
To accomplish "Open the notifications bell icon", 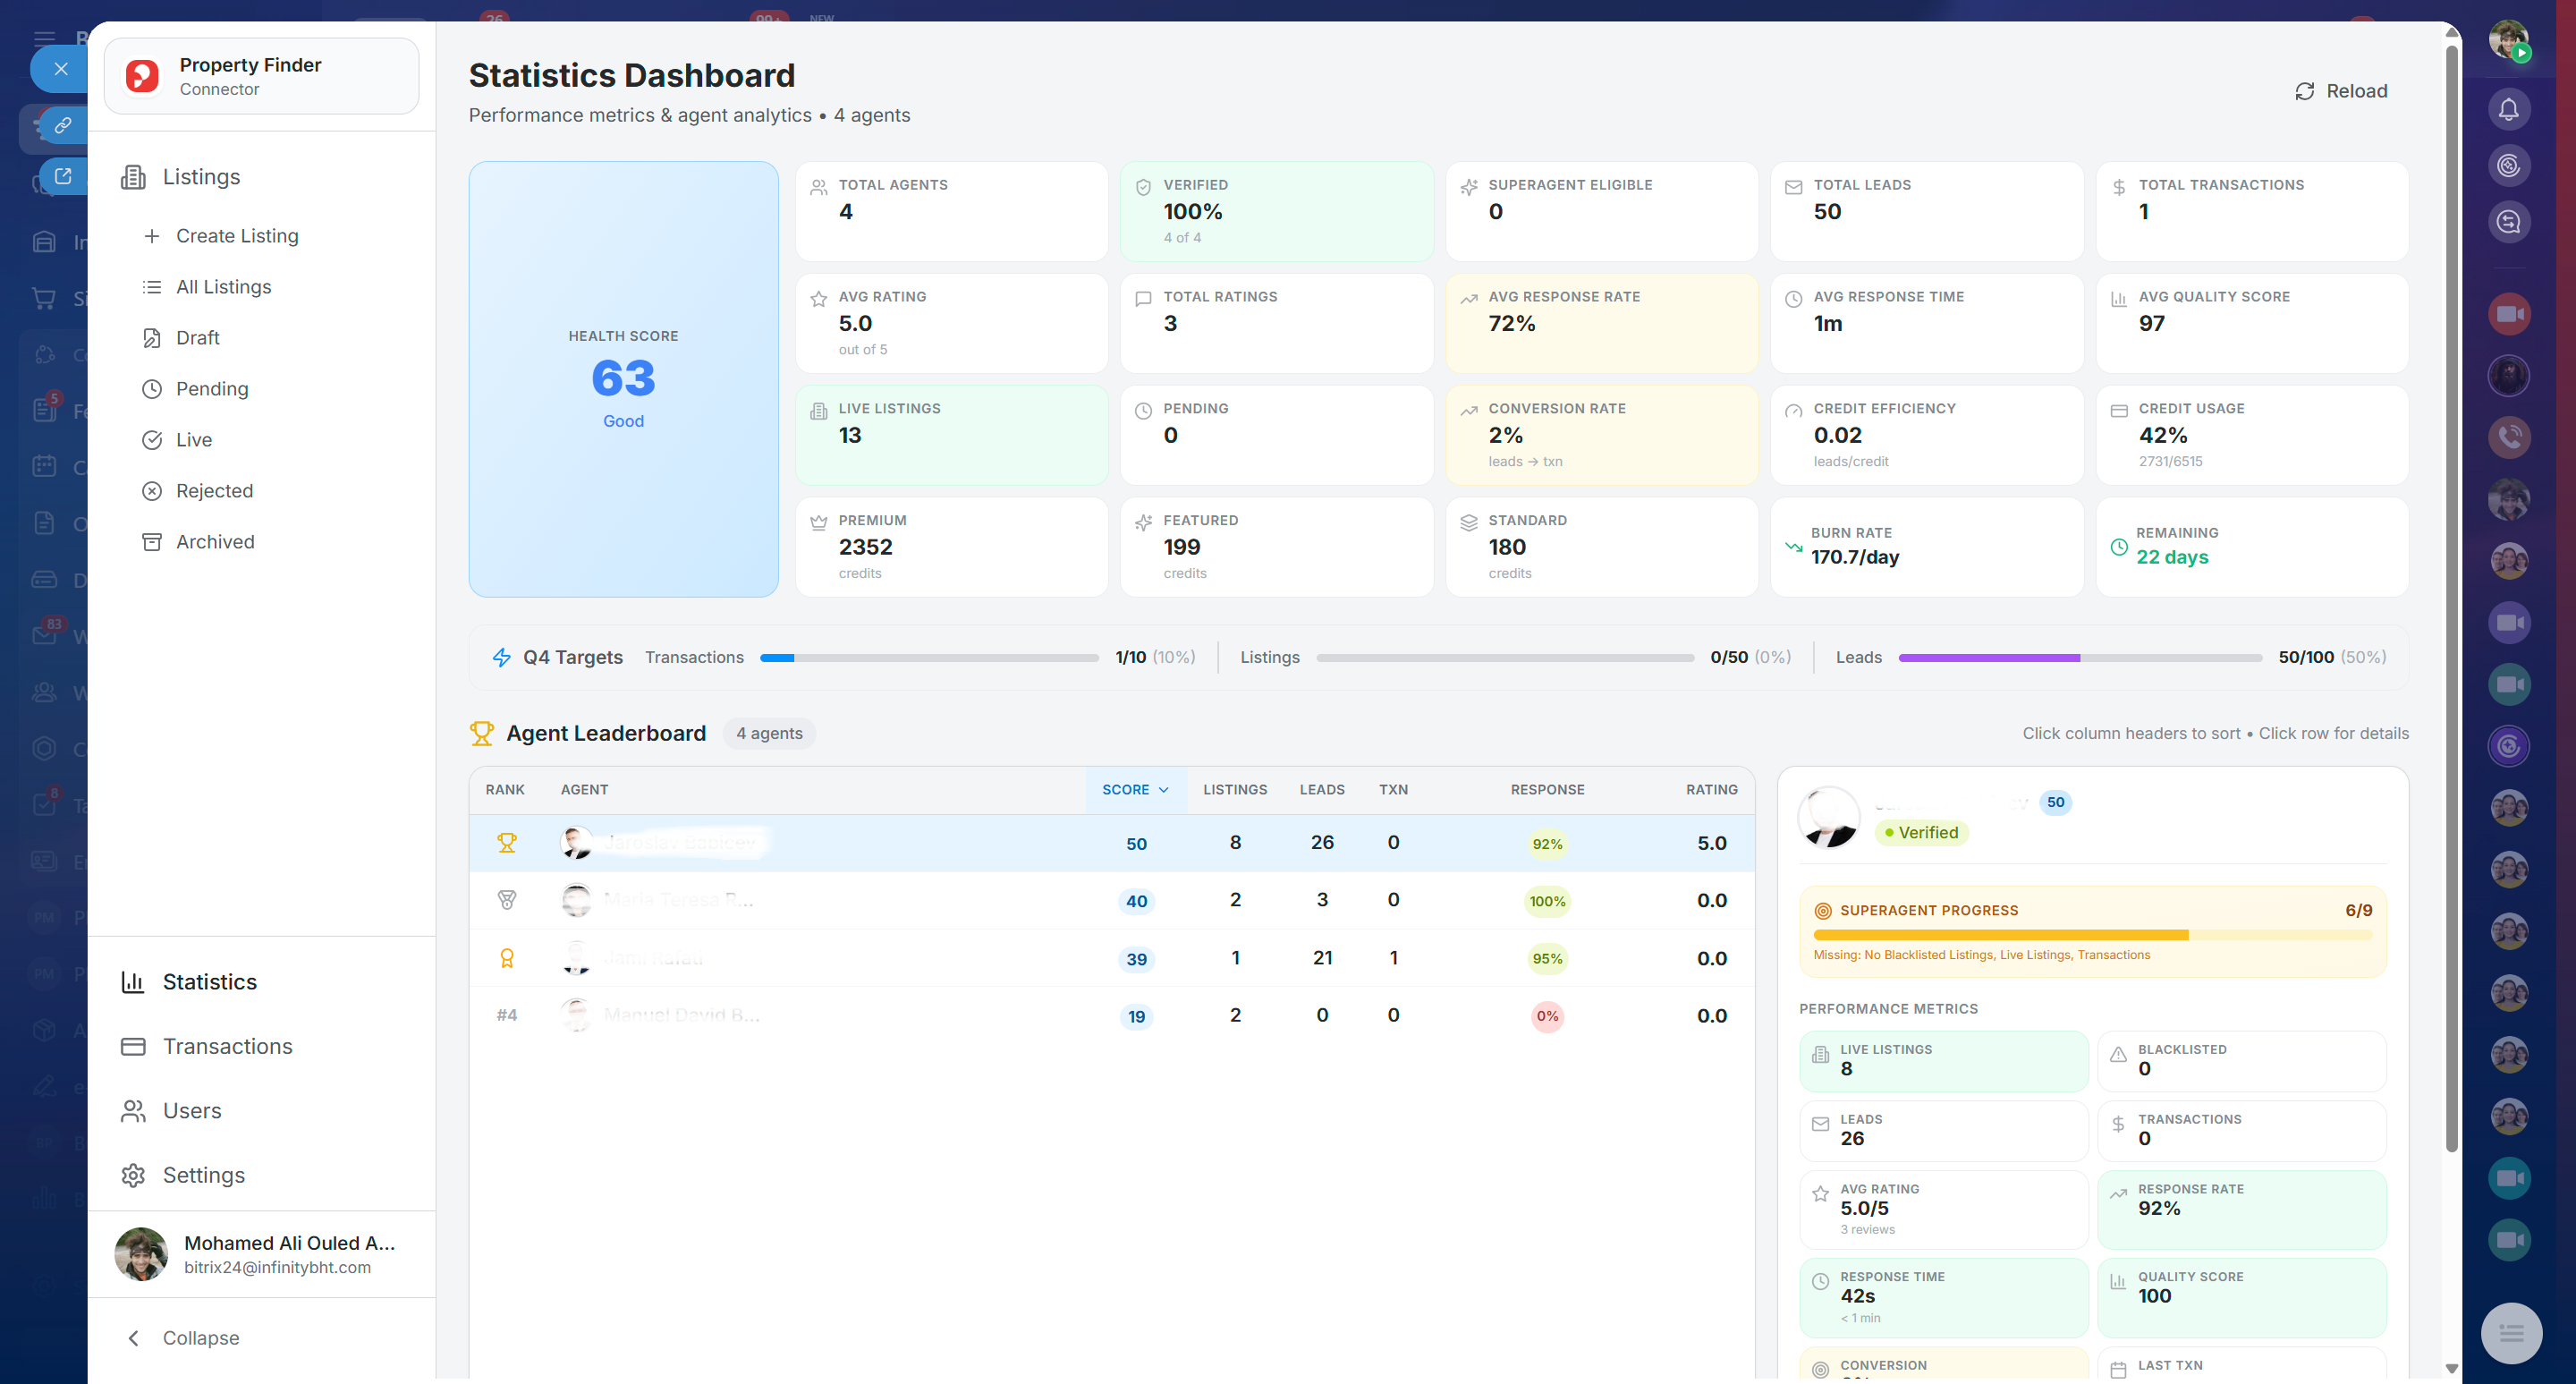I will tap(2508, 109).
